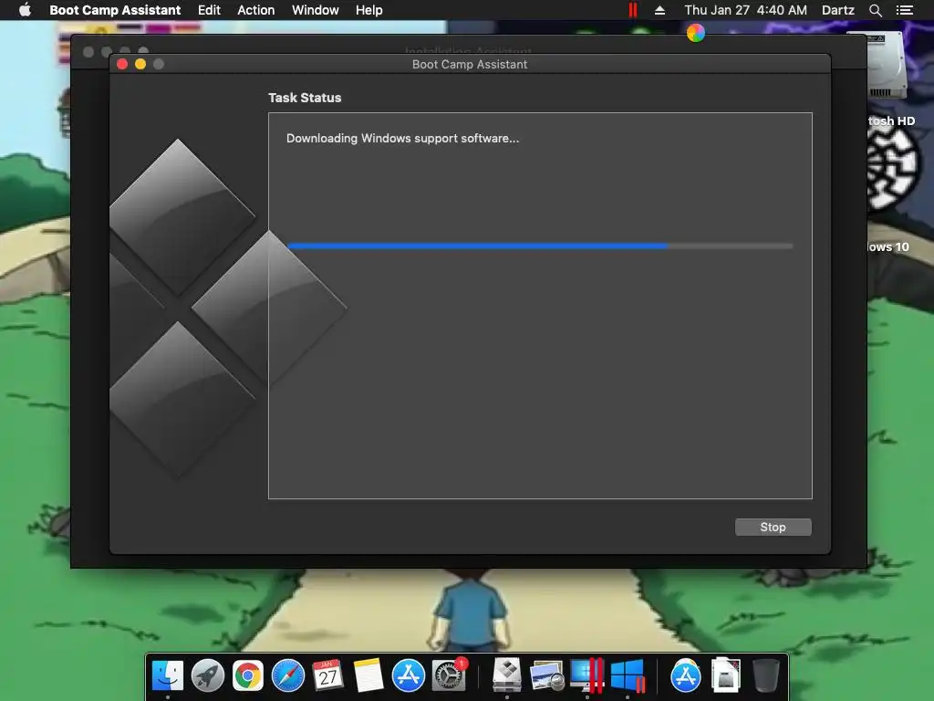The width and height of the screenshot is (934, 701).
Task: Click the Parallels menu bar icon
Action: (x=633, y=10)
